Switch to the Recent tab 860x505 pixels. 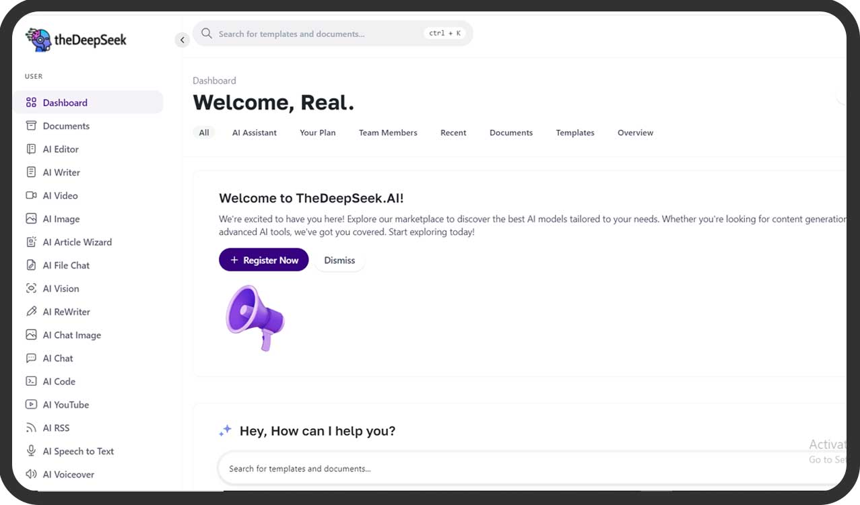tap(453, 133)
